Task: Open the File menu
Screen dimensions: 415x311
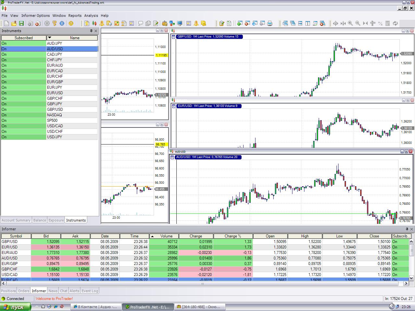Action: (x=5, y=16)
